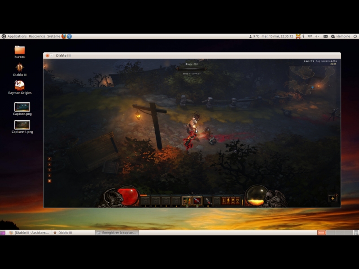Launch the Rayman Origins desktop icon
Viewport: 359px width, 269px height.
coord(20,85)
